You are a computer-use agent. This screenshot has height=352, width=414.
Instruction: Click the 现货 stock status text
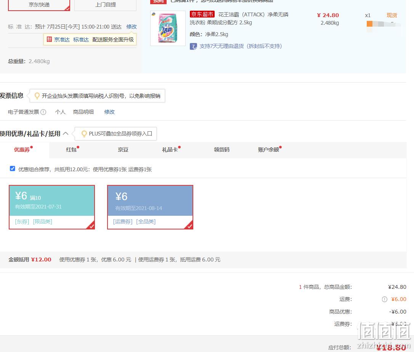pyautogui.click(x=392, y=15)
